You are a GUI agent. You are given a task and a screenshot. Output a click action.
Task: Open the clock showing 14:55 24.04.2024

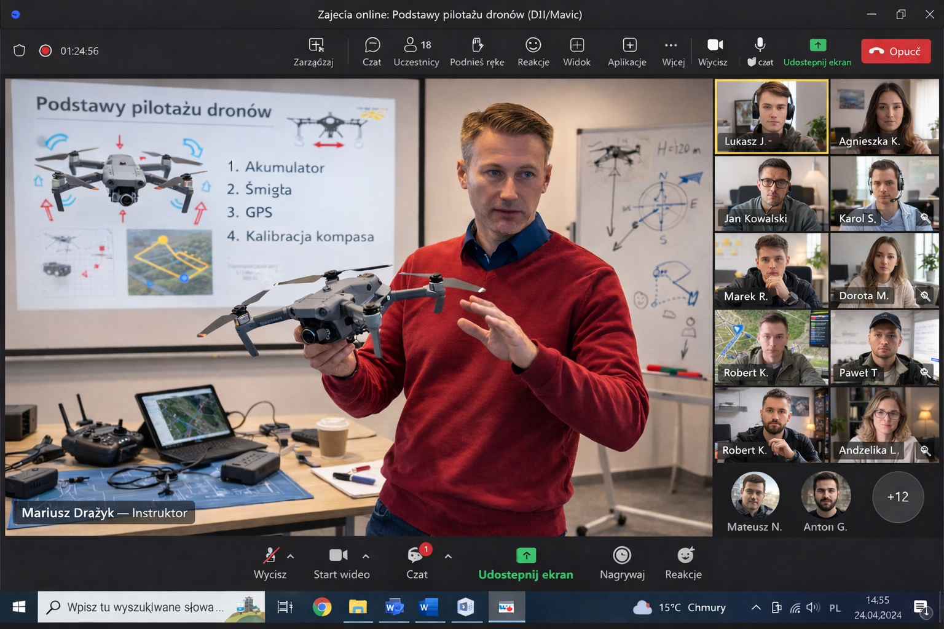coord(878,608)
